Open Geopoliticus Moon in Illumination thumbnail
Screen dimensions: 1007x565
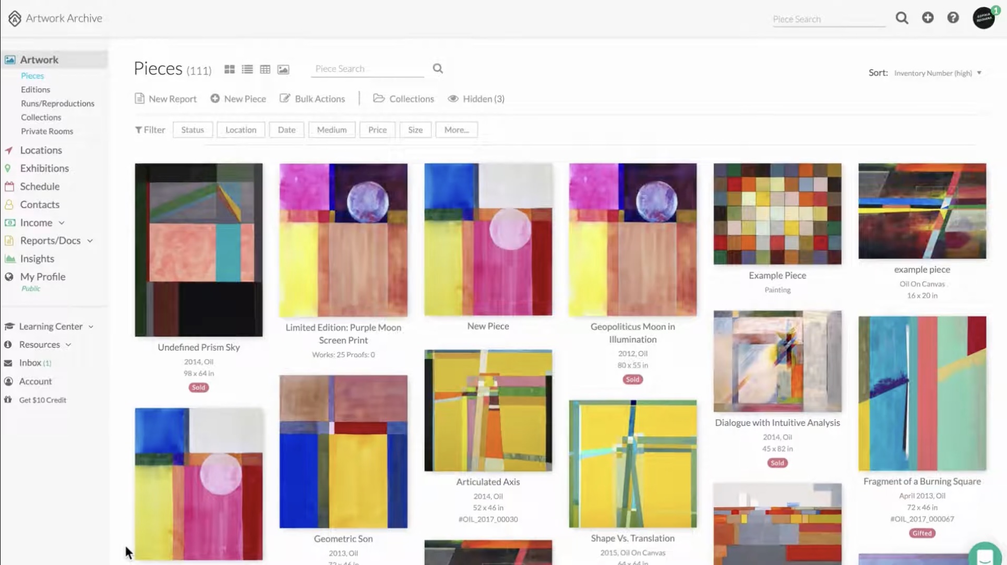coord(632,240)
